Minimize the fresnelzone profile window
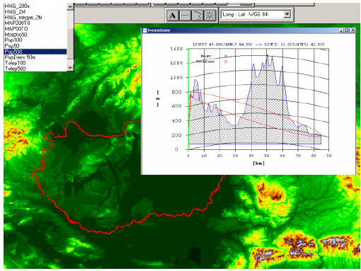The image size is (361, 271). (342, 30)
